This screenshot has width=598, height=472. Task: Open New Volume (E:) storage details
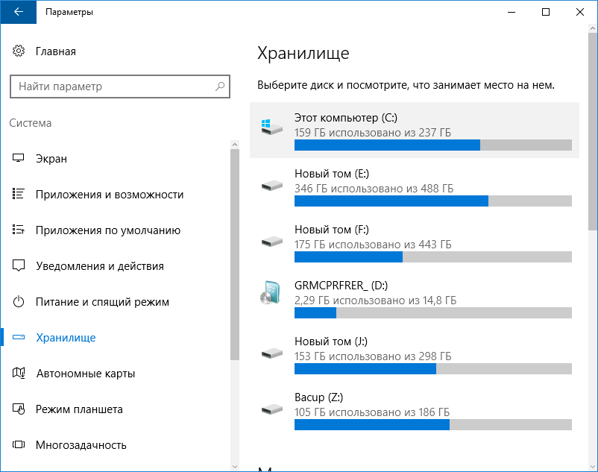[414, 186]
